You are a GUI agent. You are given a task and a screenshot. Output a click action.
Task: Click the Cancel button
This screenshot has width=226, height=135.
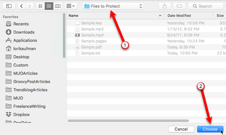(x=181, y=129)
